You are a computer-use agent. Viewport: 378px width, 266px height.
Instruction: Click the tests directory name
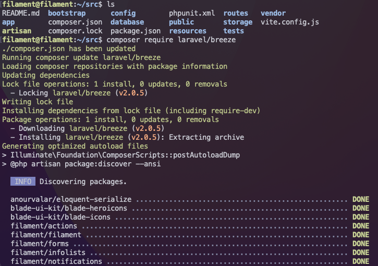click(234, 31)
